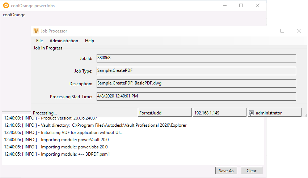Close the coolOrange powerJobs window

click(x=258, y=5)
